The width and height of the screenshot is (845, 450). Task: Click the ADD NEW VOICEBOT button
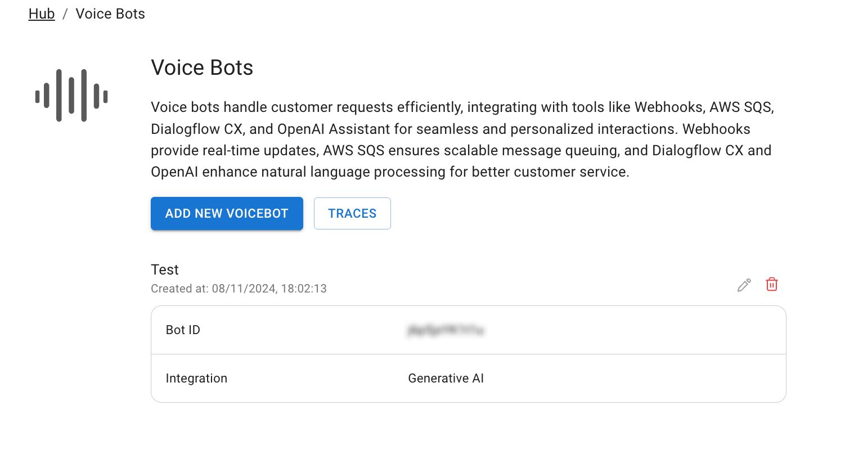click(x=227, y=213)
